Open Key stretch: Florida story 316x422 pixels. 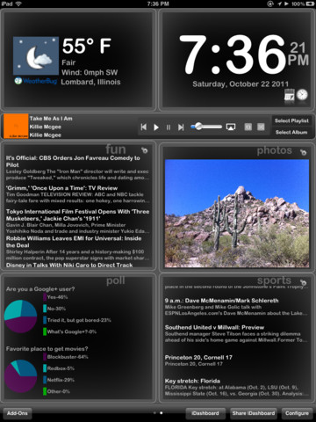192,381
